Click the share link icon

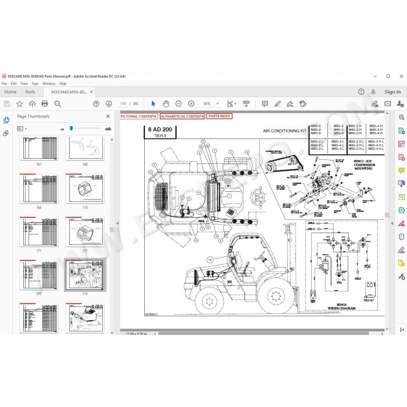374,104
